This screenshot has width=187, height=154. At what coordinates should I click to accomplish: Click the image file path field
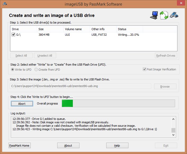tap(80, 86)
